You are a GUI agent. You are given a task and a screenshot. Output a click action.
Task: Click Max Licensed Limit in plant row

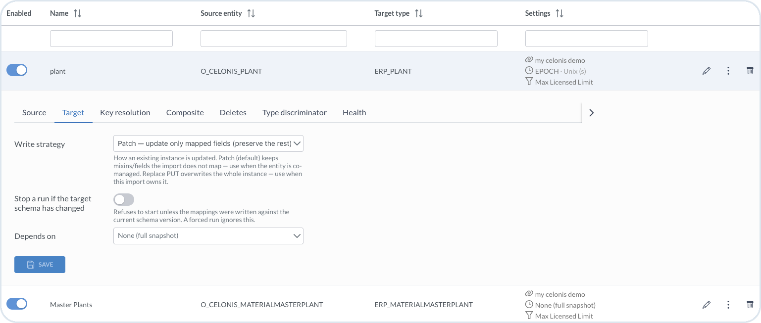564,82
